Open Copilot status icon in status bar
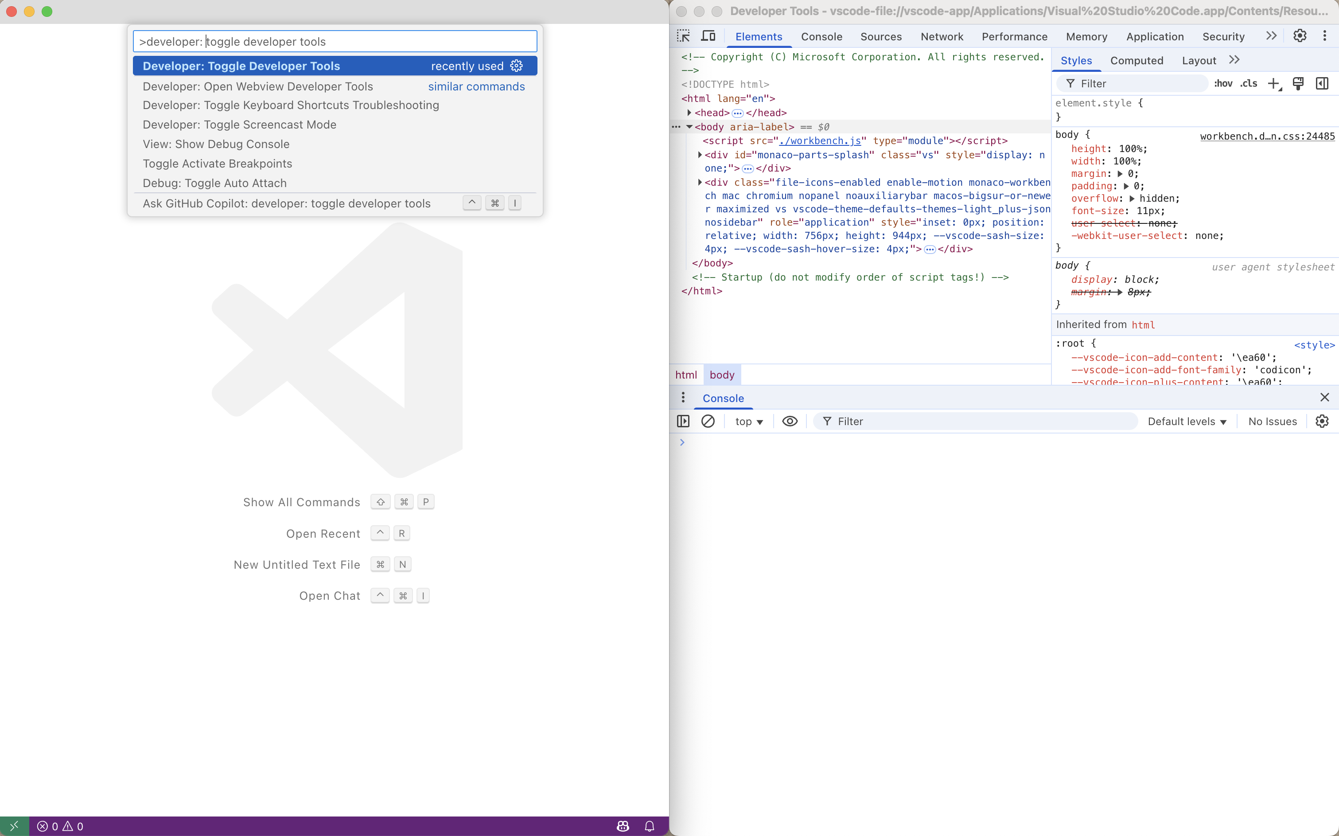The width and height of the screenshot is (1339, 836). click(x=623, y=826)
